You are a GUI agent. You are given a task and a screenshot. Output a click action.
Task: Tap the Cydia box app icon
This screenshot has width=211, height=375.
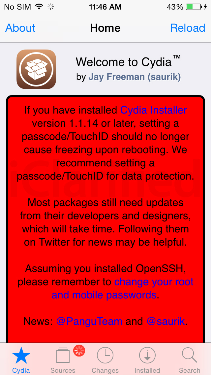(36, 69)
